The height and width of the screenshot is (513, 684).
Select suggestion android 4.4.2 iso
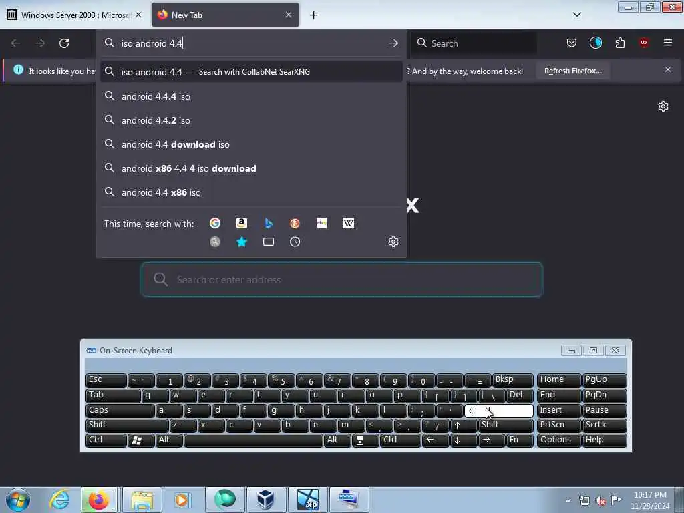pyautogui.click(x=251, y=120)
